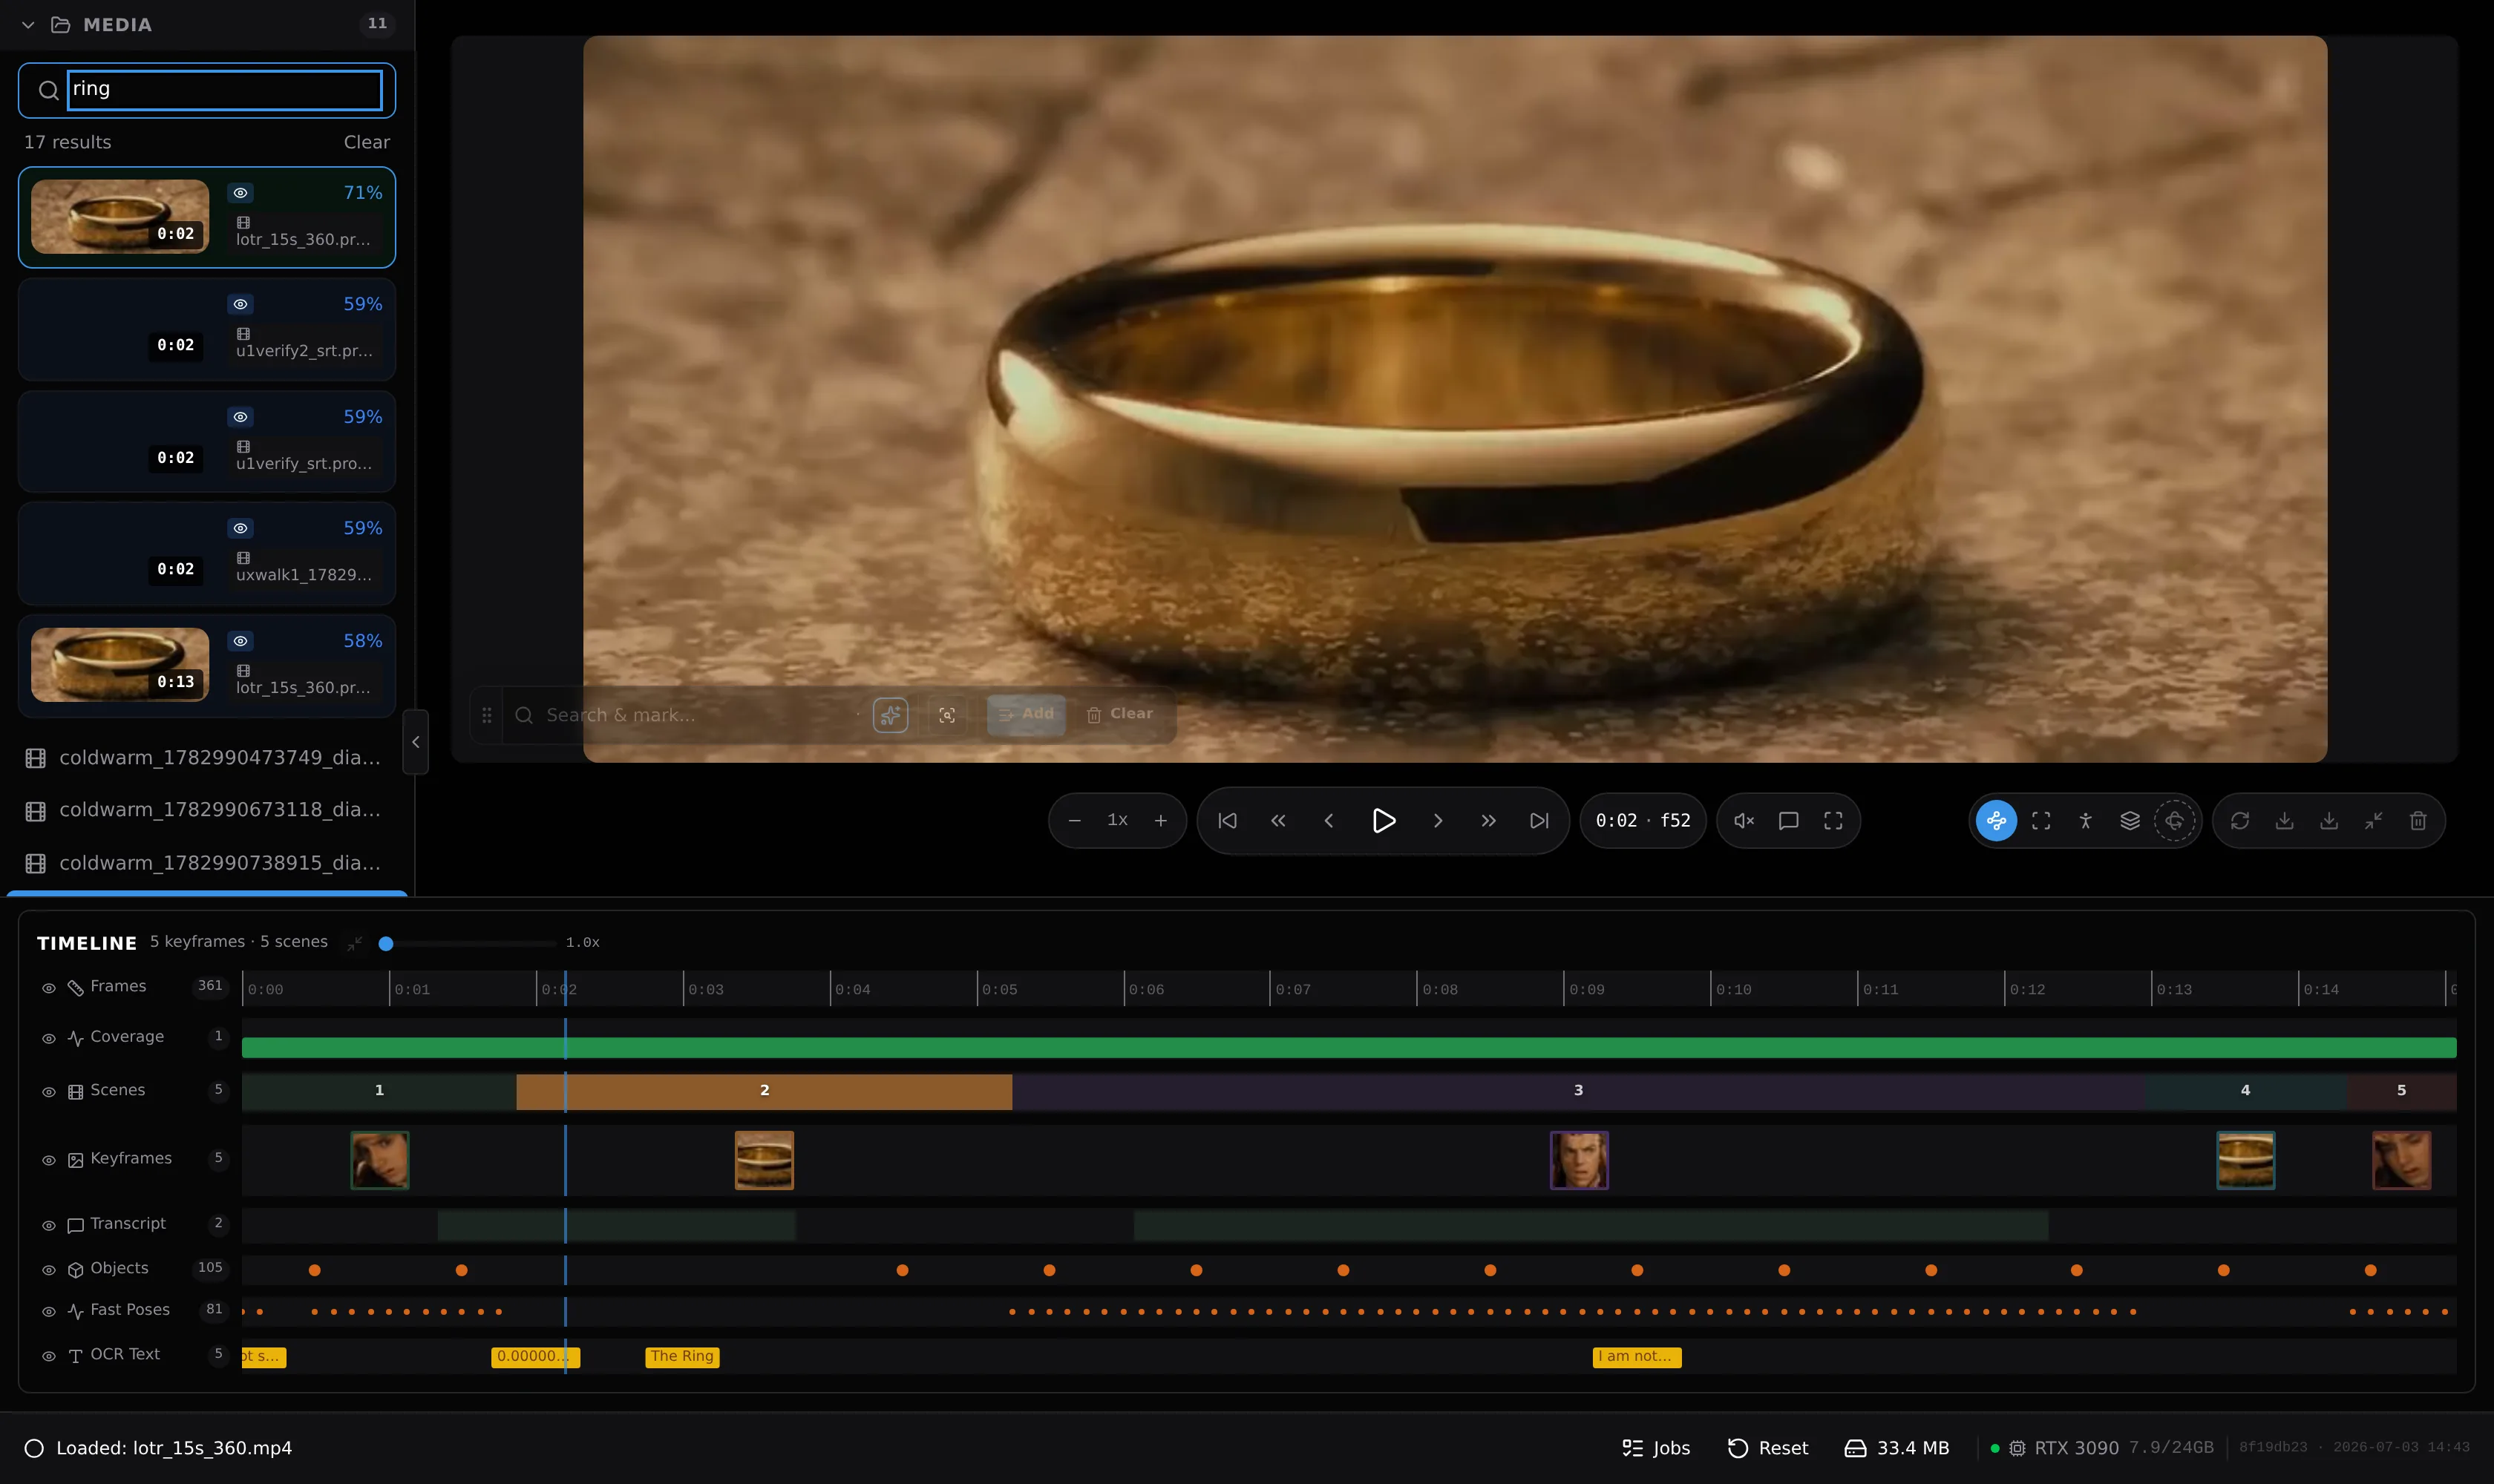Jump backward with double-left arrows

tap(1277, 821)
